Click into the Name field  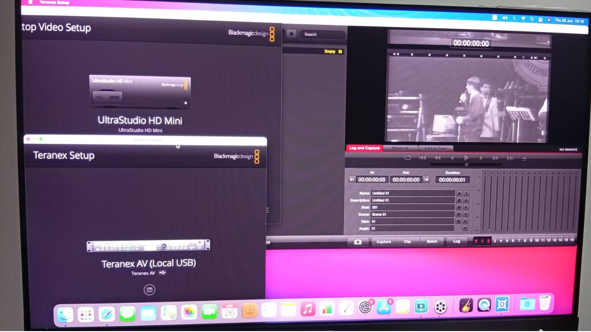point(413,193)
